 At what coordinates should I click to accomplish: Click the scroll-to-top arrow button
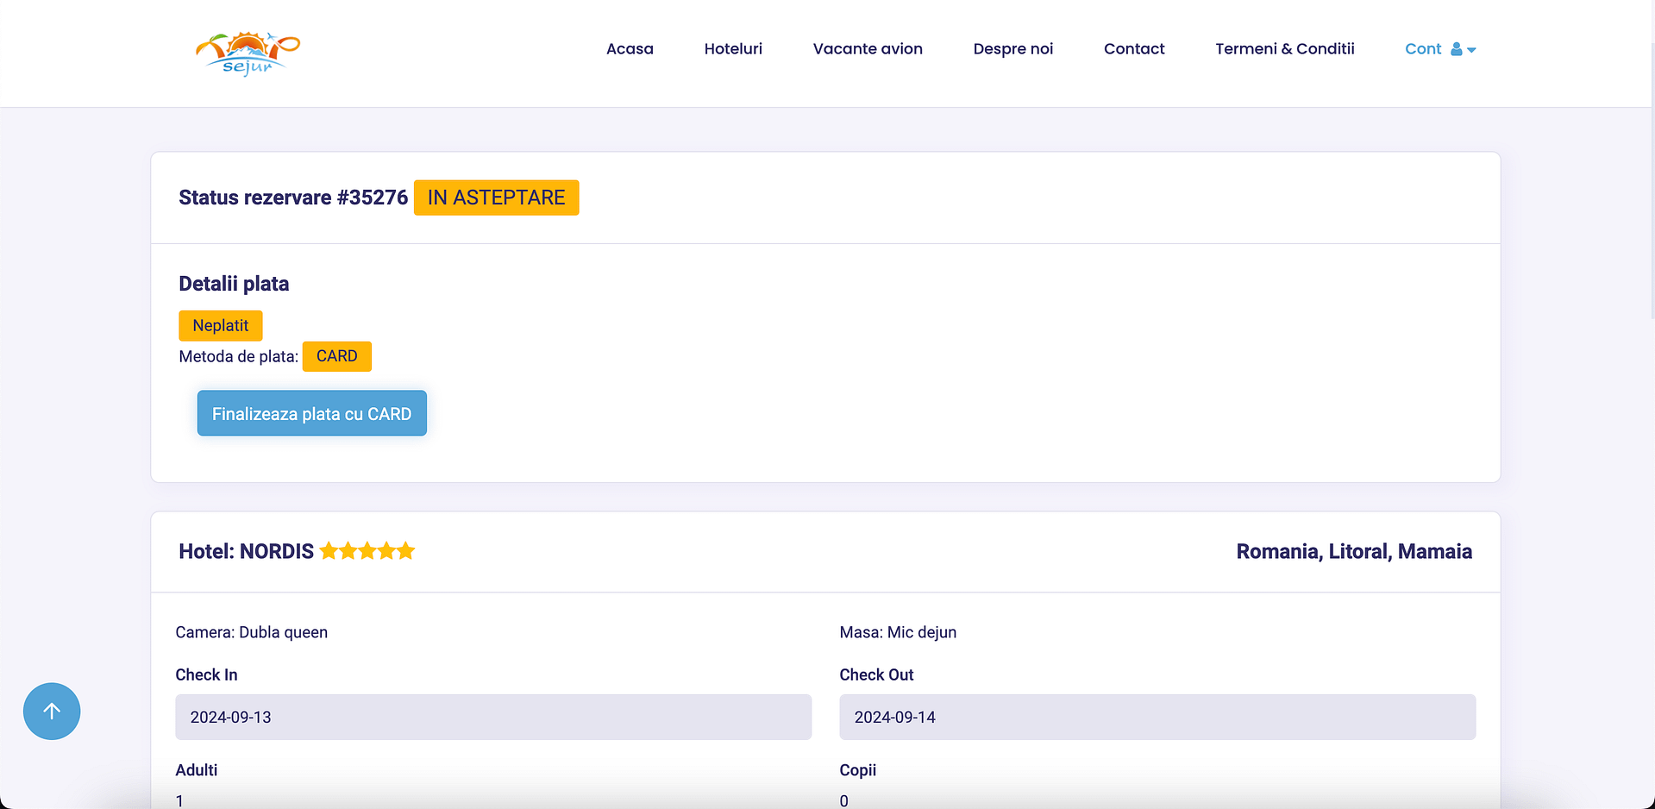coord(52,712)
